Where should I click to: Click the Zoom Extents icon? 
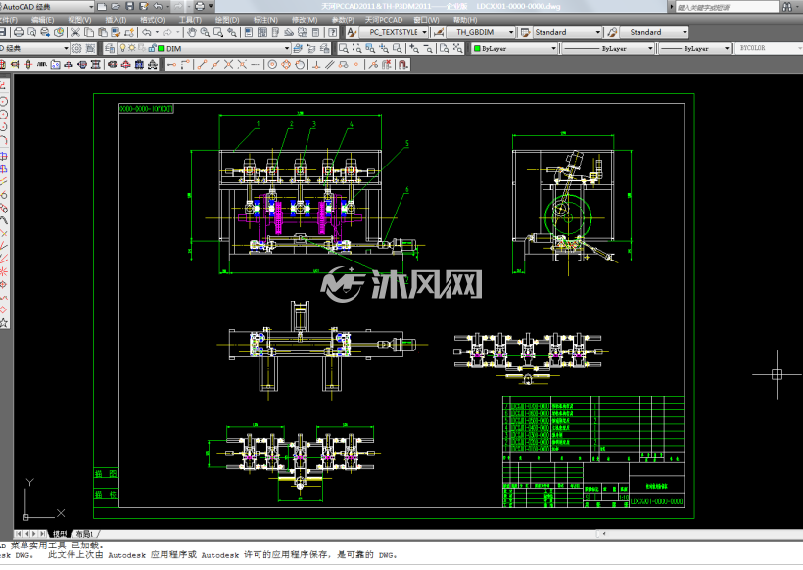(457, 49)
